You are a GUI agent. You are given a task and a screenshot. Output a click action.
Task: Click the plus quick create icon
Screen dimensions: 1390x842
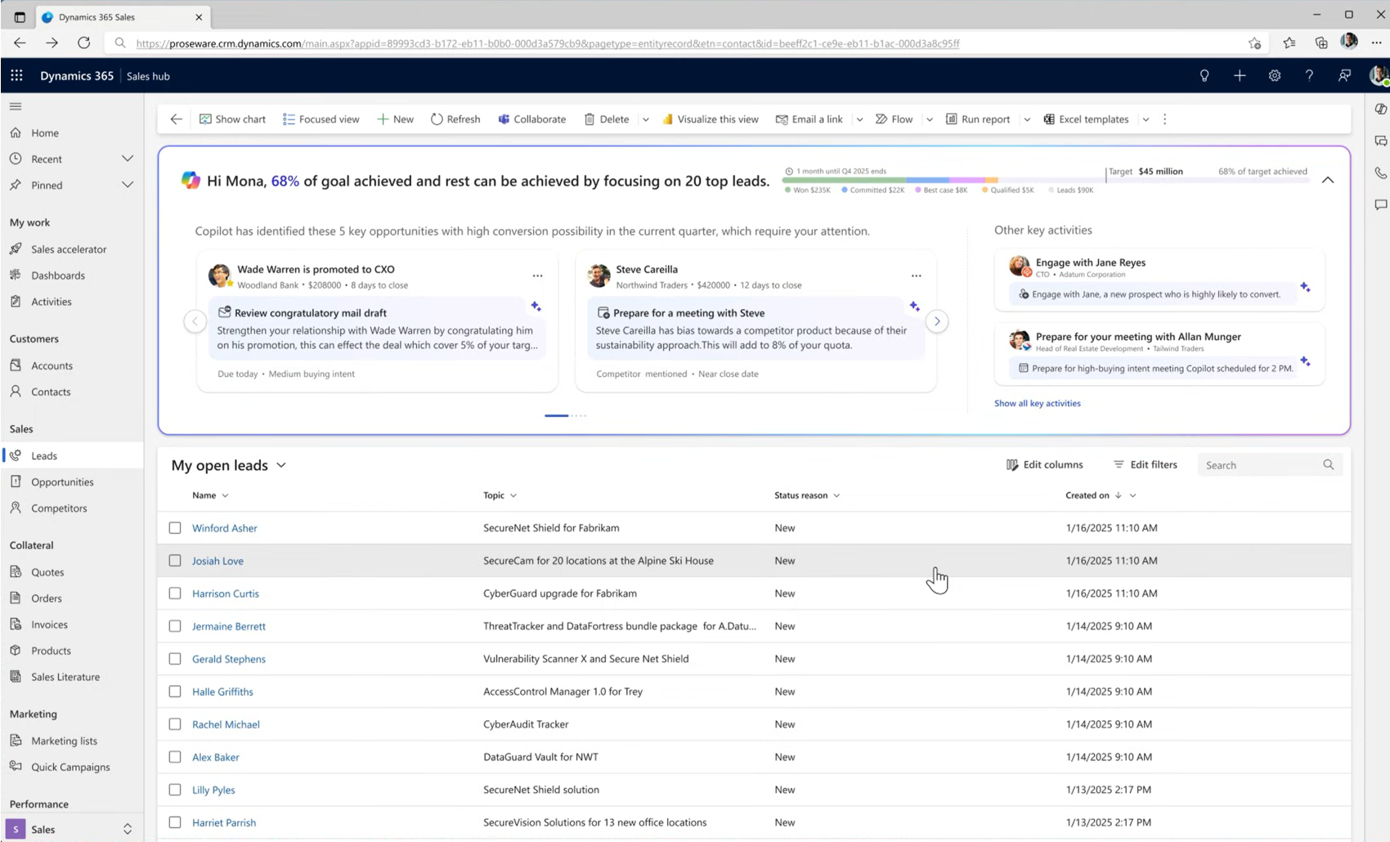pyautogui.click(x=1240, y=75)
